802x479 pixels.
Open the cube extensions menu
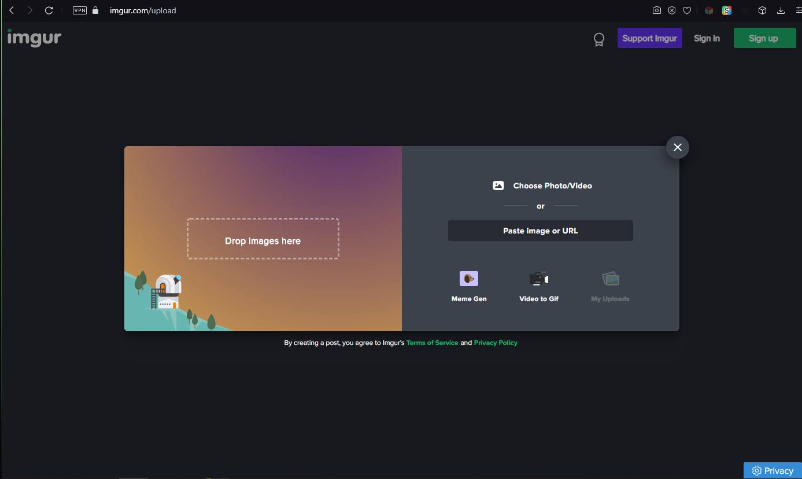(763, 10)
